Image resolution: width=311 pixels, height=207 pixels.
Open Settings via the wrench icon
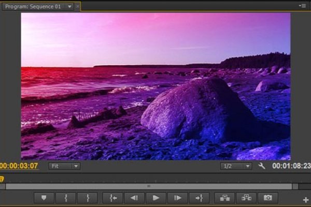tap(262, 166)
